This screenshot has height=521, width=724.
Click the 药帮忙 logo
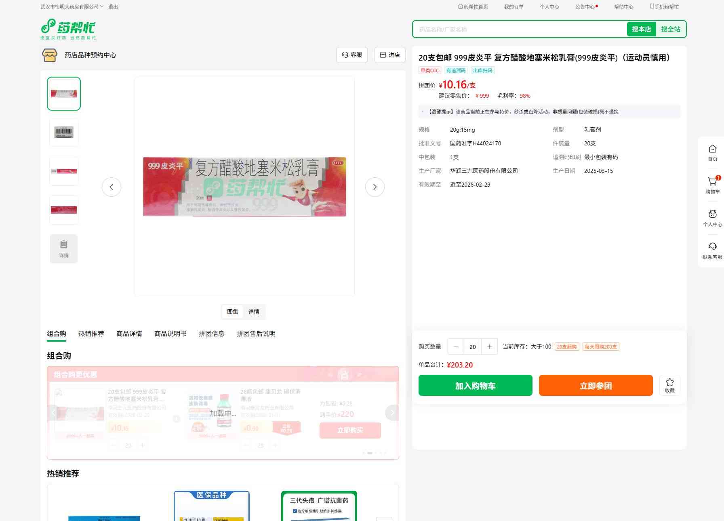[x=68, y=29]
